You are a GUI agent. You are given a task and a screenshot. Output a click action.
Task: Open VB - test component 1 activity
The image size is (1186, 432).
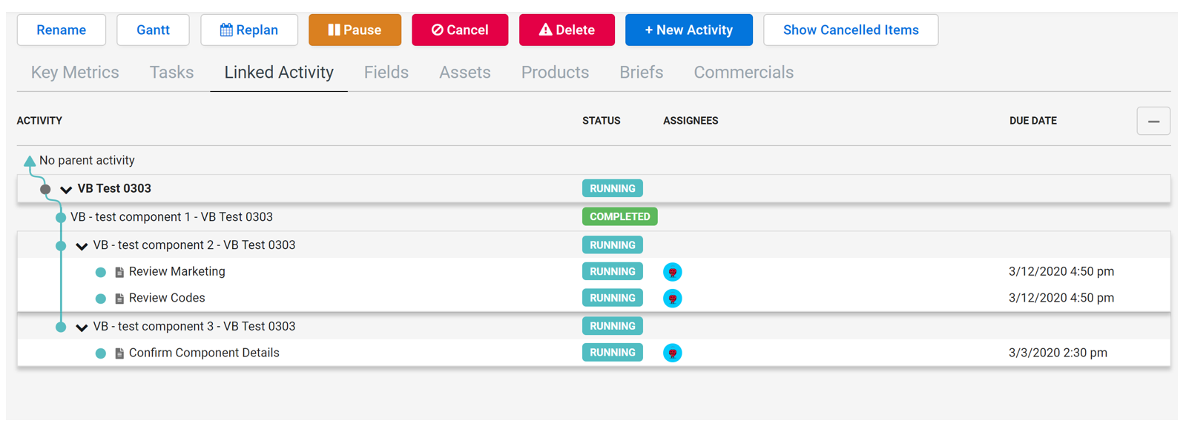[171, 217]
